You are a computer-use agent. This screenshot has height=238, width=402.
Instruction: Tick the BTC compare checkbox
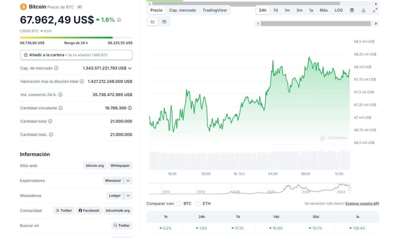[x=179, y=203]
